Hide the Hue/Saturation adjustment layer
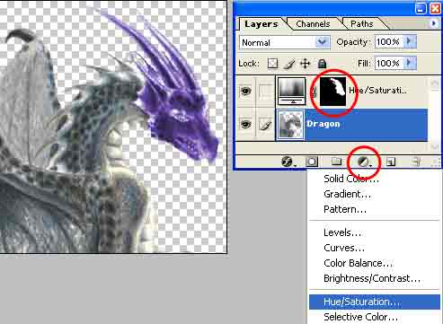Image resolution: width=443 pixels, height=324 pixels. [245, 91]
